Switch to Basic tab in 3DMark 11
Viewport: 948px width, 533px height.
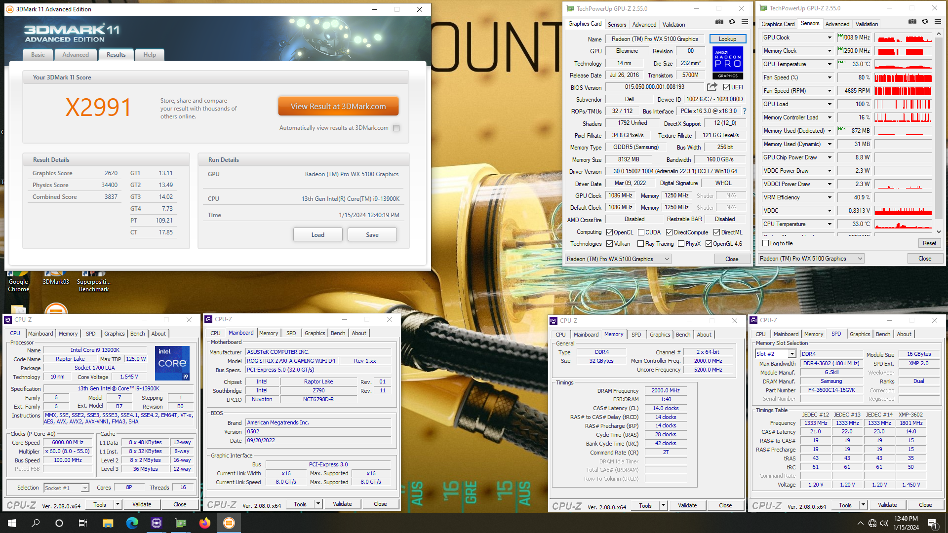coord(38,55)
